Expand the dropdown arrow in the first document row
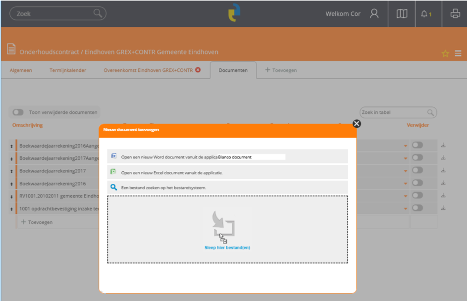 pos(406,146)
